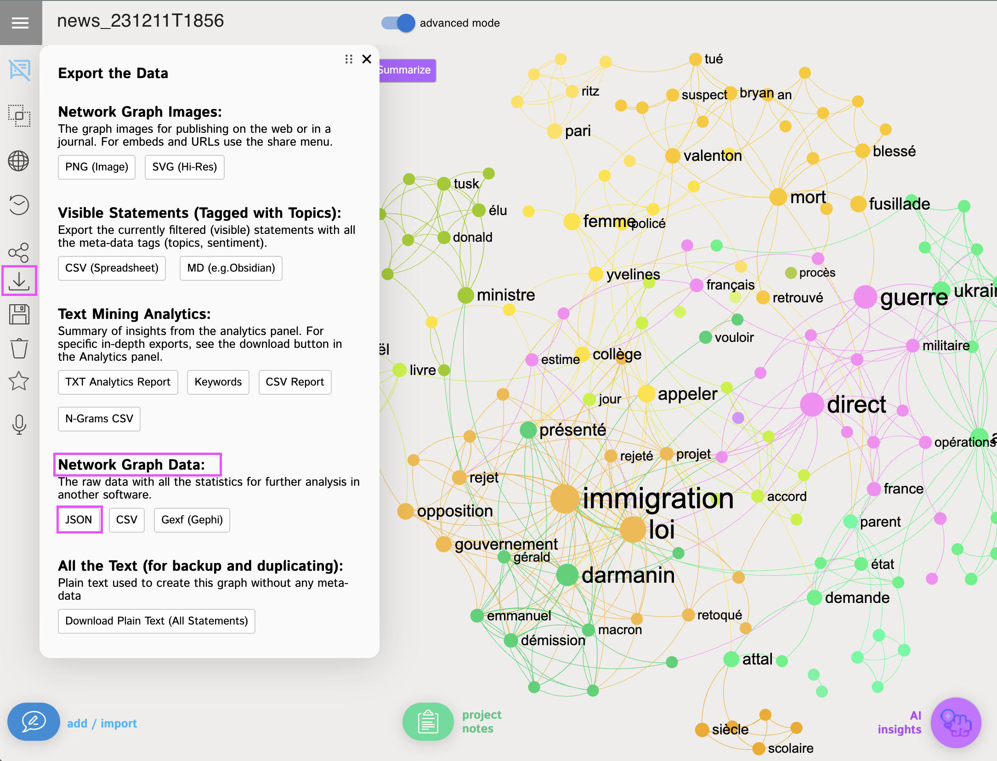This screenshot has width=997, height=761.
Task: Click the hide statements chat icon
Action: pyautogui.click(x=20, y=70)
